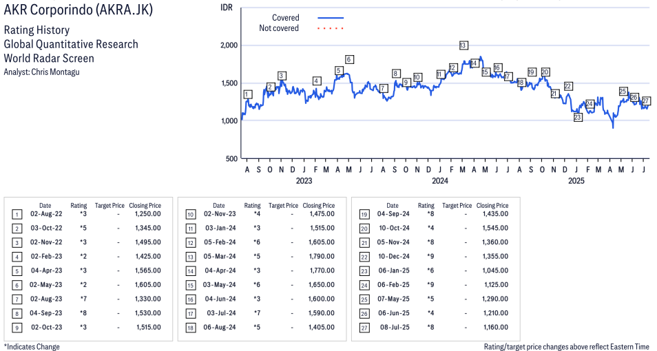Select chart marker 17 on the graph
The height and width of the screenshot is (351, 657).
point(508,76)
